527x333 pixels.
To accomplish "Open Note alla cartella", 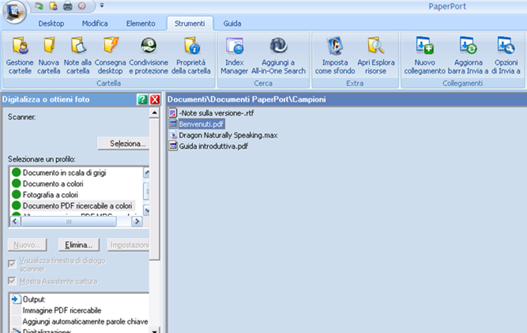I will 78,56.
